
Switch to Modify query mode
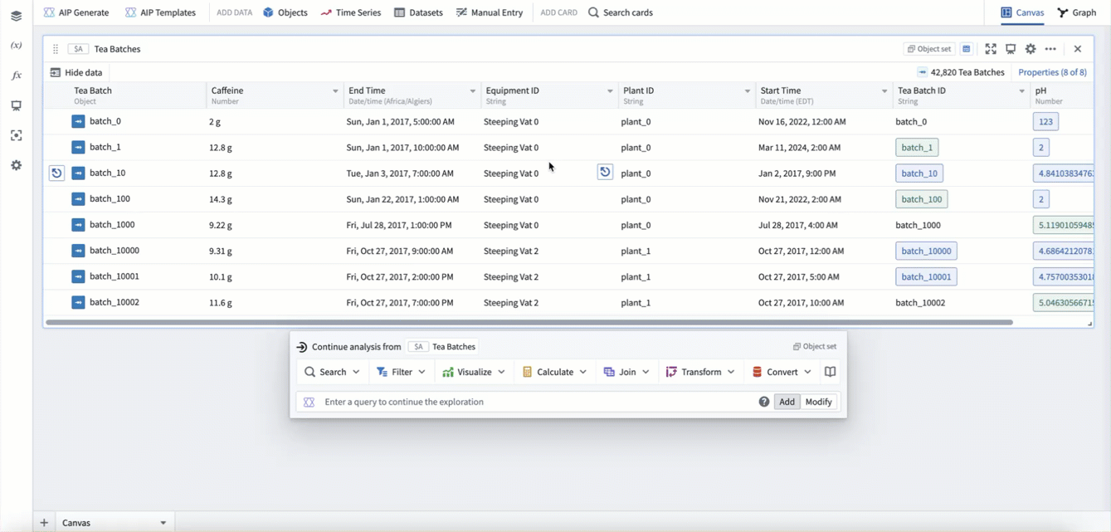point(818,402)
